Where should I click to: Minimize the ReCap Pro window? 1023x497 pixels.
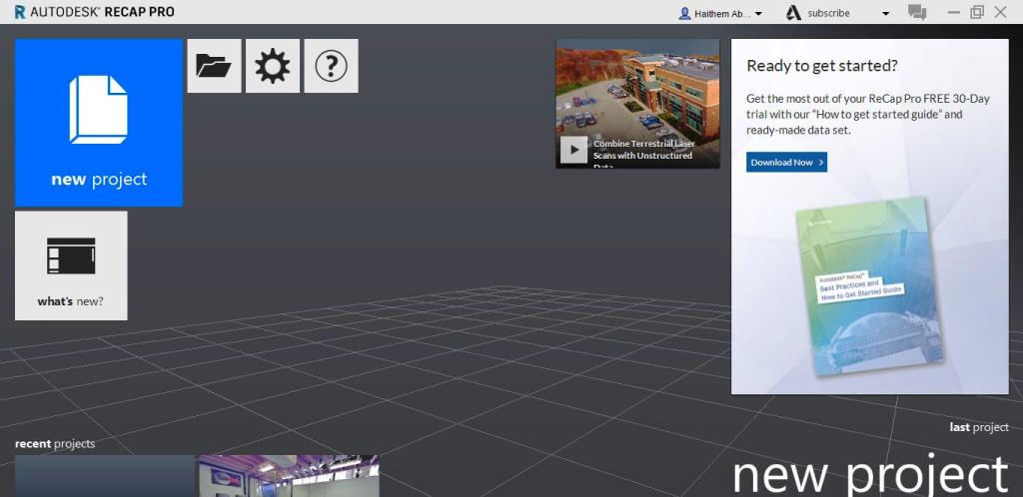[x=954, y=12]
